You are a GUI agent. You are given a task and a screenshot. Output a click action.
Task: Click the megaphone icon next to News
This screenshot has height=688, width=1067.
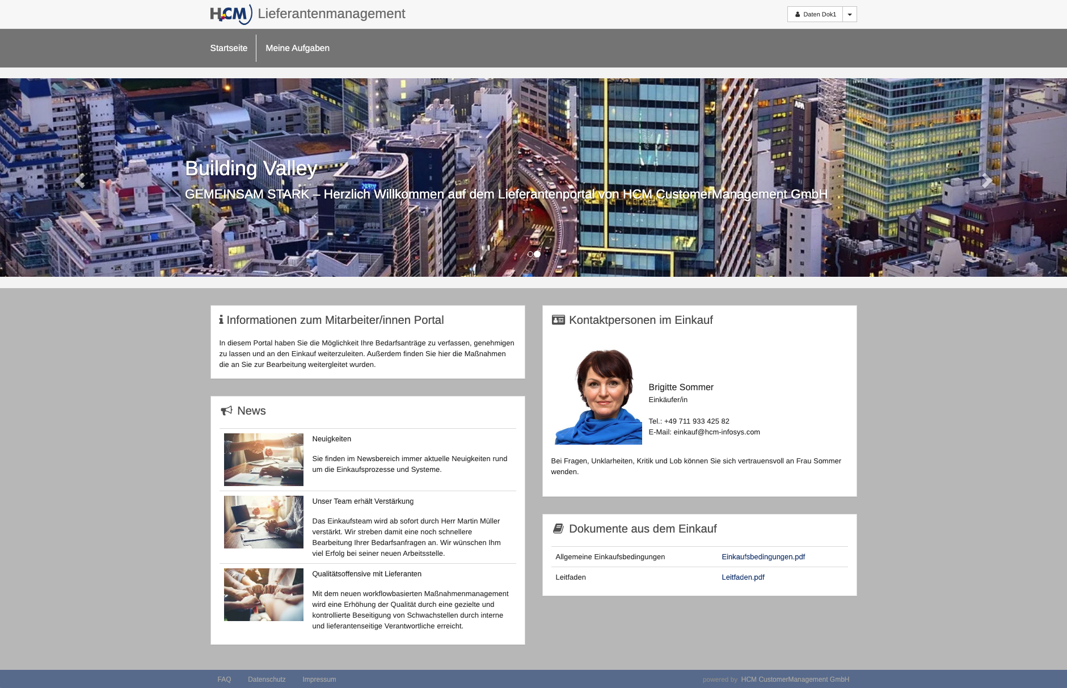point(227,411)
